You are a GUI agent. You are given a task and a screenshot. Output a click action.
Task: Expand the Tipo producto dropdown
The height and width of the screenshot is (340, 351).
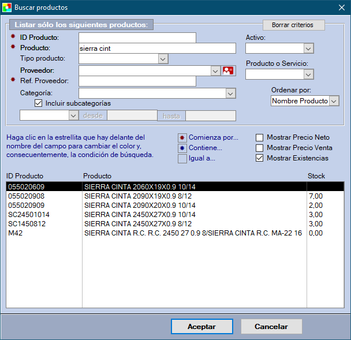tap(163, 59)
